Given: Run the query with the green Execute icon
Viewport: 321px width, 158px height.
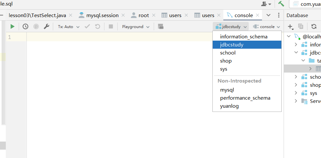Looking at the screenshot, I should (12, 27).
